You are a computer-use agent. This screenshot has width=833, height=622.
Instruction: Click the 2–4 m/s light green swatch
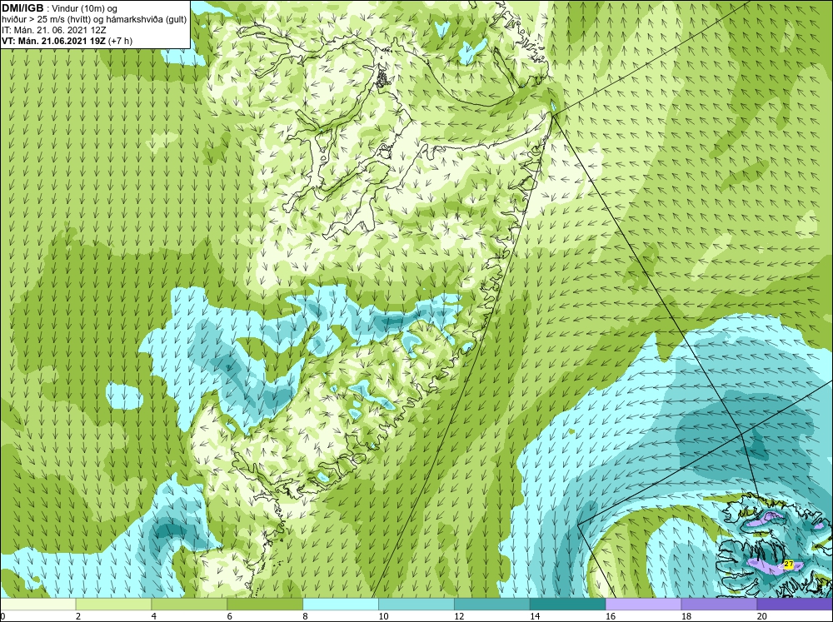[x=113, y=604]
